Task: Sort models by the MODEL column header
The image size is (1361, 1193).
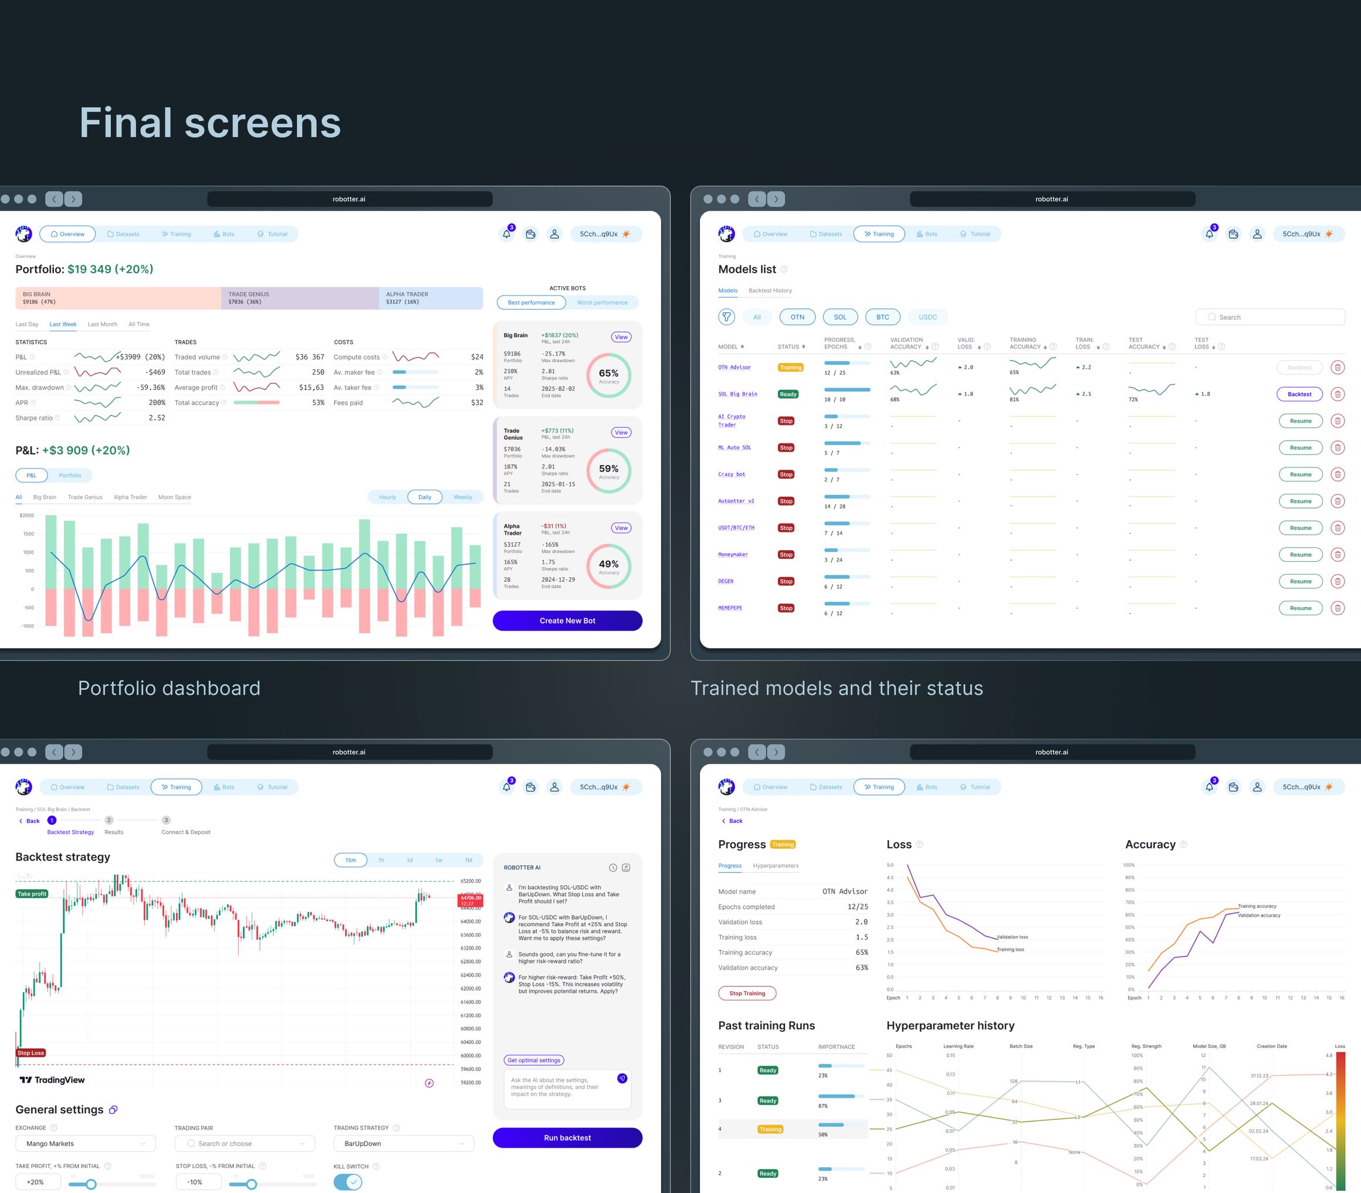Action: (731, 347)
